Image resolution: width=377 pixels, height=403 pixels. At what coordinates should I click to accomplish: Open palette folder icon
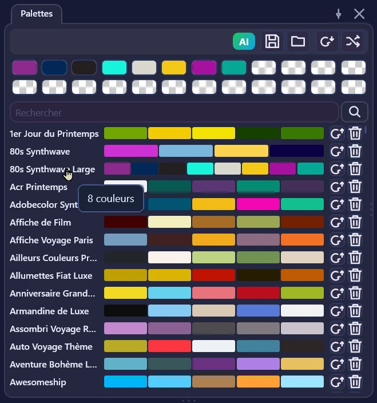click(298, 41)
